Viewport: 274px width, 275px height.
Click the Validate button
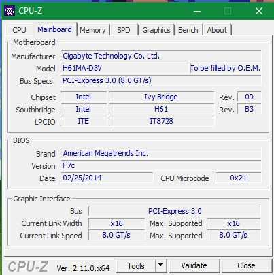click(x=194, y=265)
